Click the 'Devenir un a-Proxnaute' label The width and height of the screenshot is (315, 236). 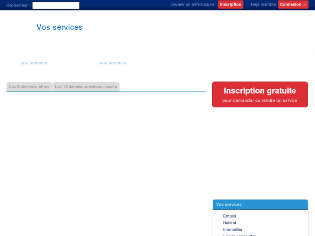pyautogui.click(x=193, y=4)
